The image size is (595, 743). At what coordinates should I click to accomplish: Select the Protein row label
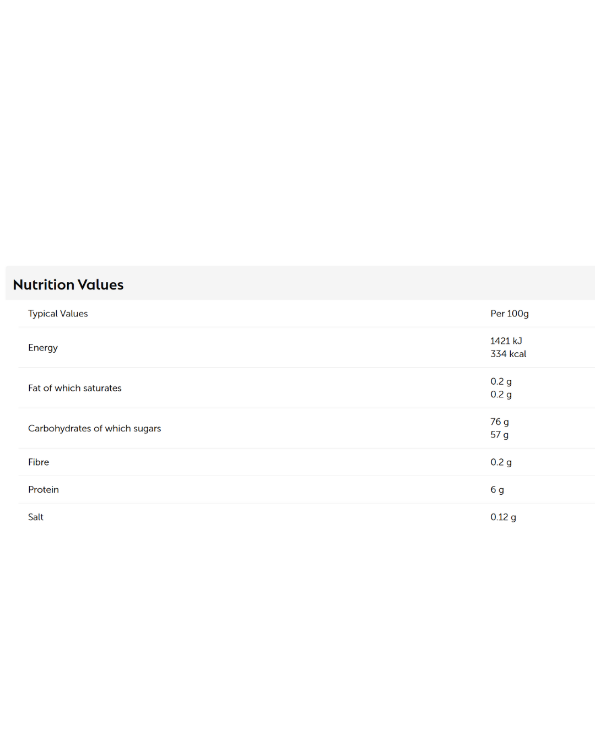pos(44,490)
